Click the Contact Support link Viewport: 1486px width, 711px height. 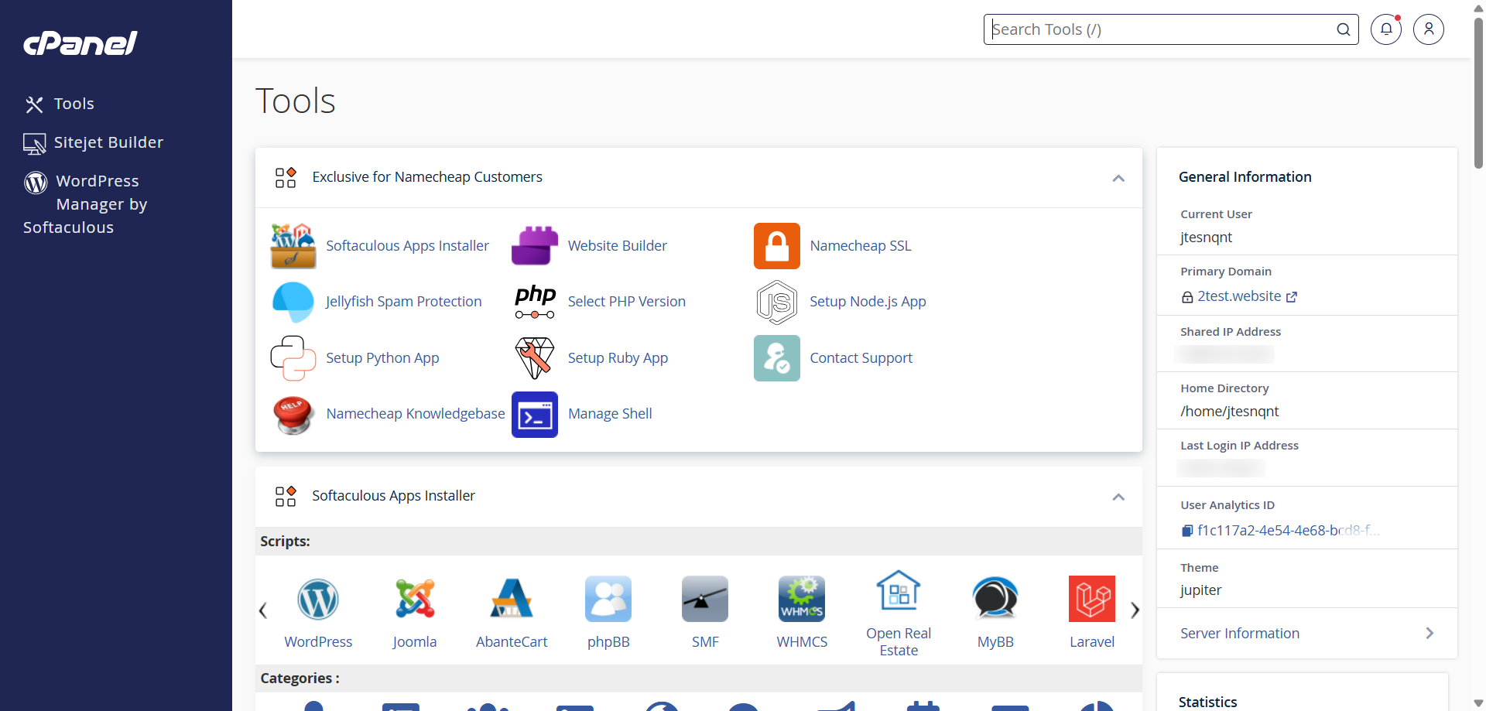861,358
